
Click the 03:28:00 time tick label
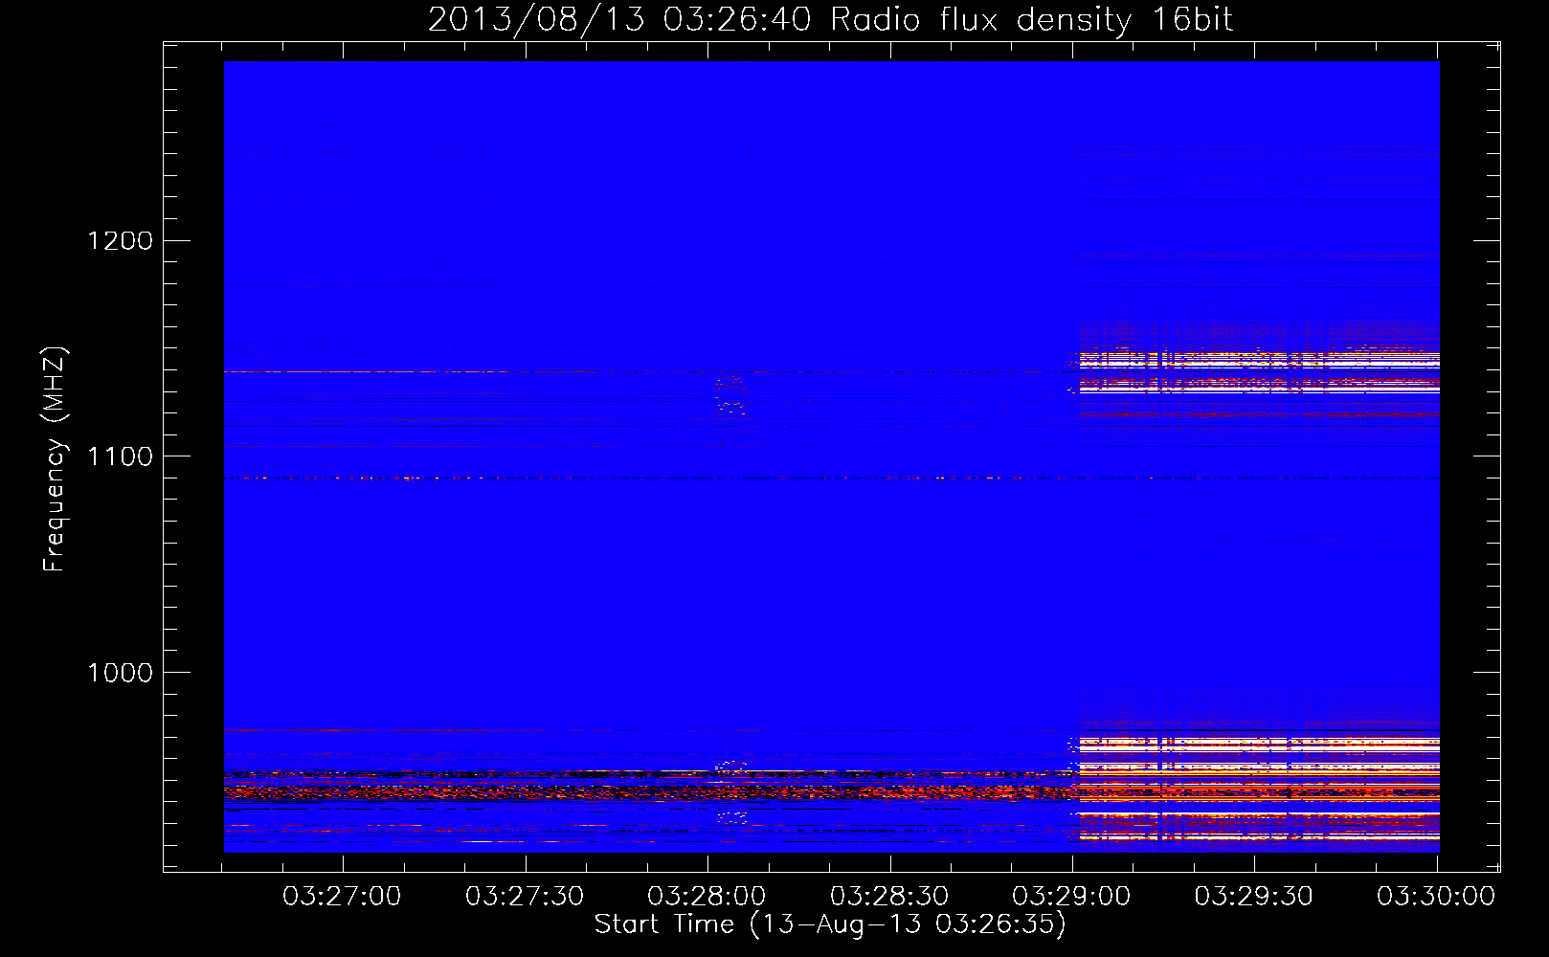707,897
